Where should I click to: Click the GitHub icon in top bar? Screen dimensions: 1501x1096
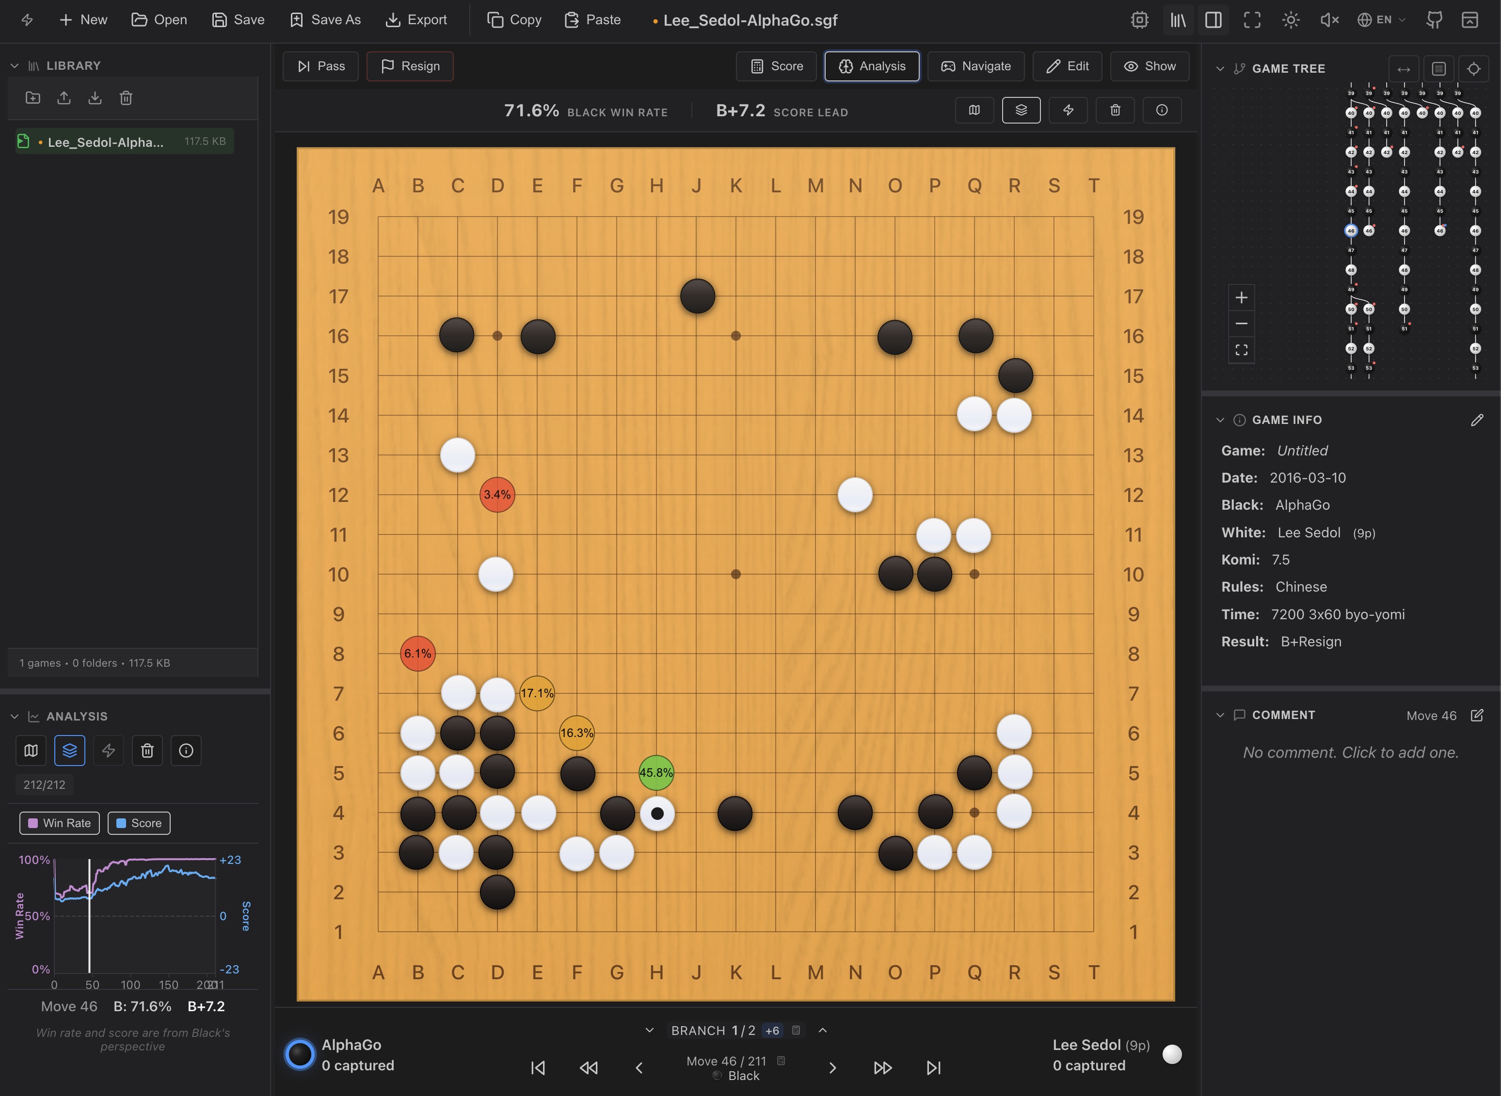(x=1434, y=20)
